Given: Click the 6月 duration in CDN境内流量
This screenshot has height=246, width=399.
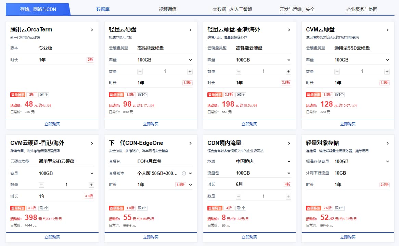Looking at the screenshot, I should pyautogui.click(x=239, y=184).
